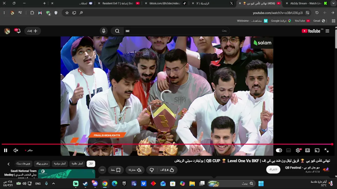Open the Gmail bookmark
Viewport: 337px width, 189px height.
[319, 21]
